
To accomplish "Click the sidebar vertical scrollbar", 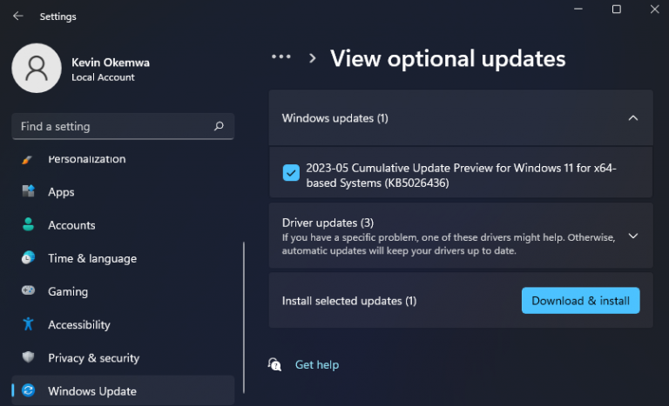I will point(244,317).
